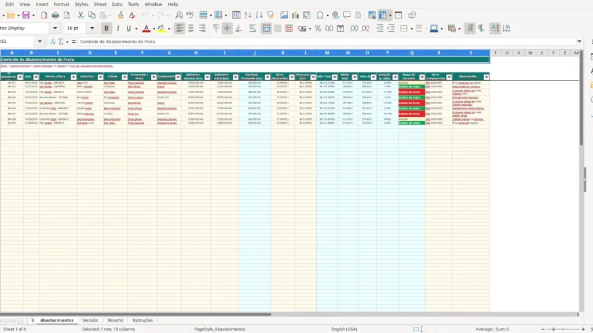Expand the font size dropdown
The height and width of the screenshot is (333, 593).
[92, 28]
